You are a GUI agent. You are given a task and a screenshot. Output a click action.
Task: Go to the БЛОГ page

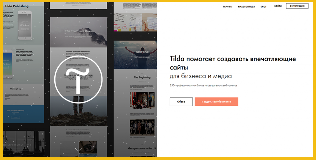click(x=264, y=7)
